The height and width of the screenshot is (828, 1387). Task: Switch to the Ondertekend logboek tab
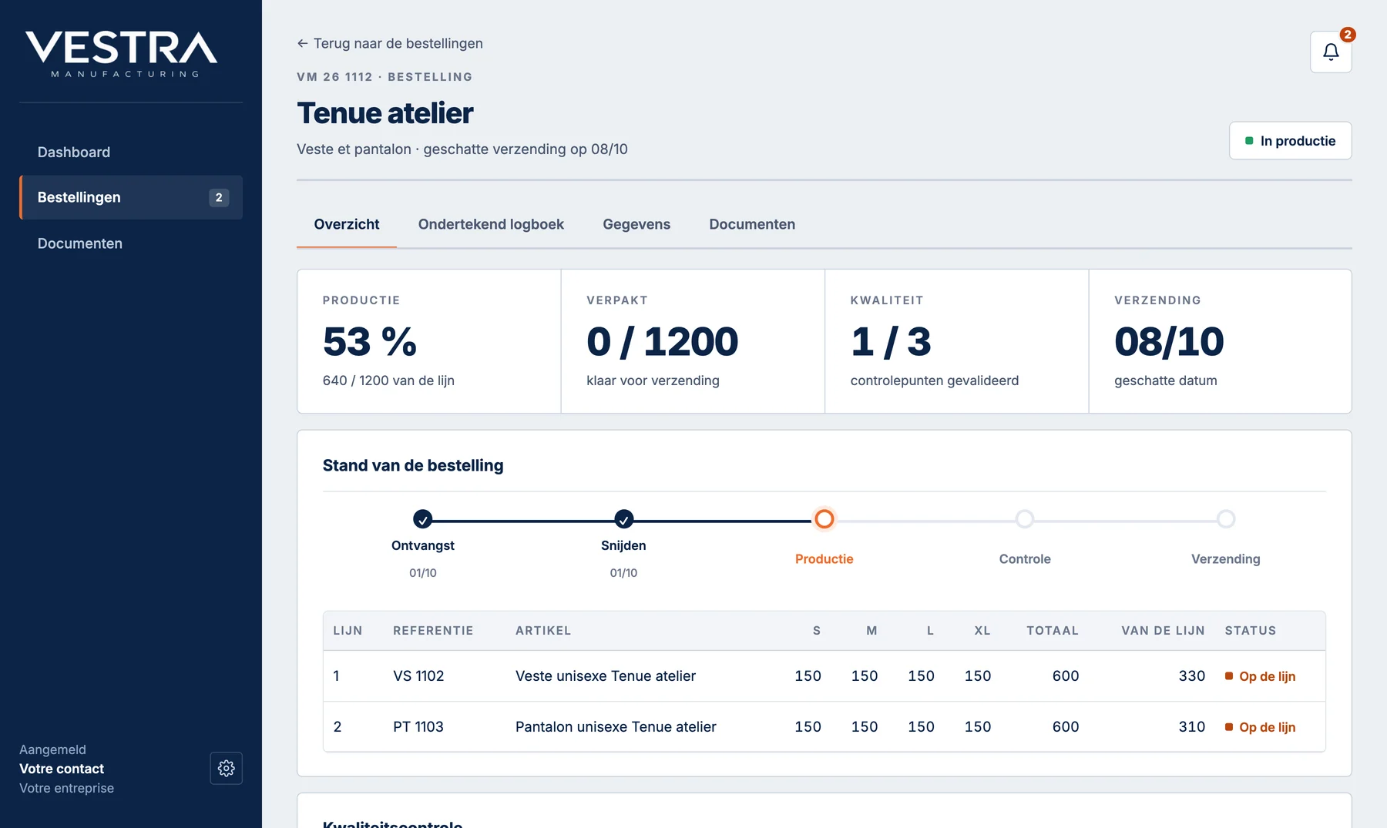click(491, 224)
